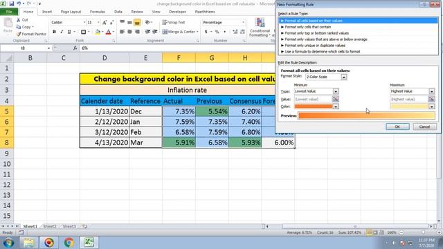The height and width of the screenshot is (249, 443).
Task: Click the Fill Color paint bucket
Action: point(98,32)
